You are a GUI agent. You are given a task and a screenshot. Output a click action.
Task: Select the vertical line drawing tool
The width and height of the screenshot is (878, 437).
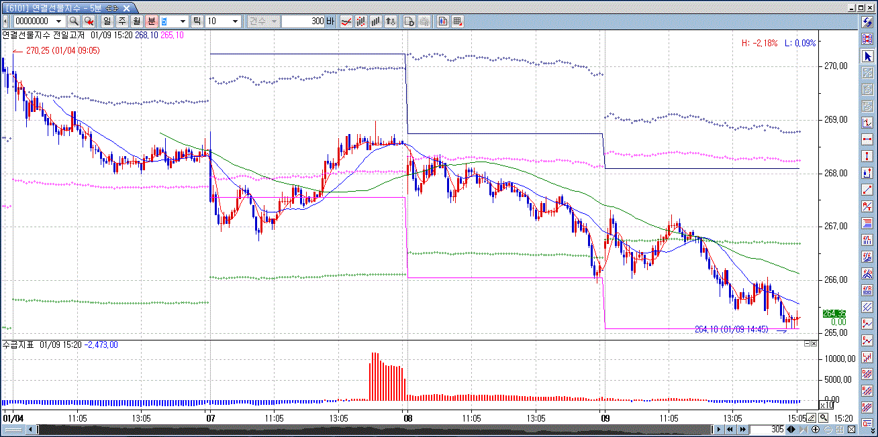pyautogui.click(x=867, y=156)
